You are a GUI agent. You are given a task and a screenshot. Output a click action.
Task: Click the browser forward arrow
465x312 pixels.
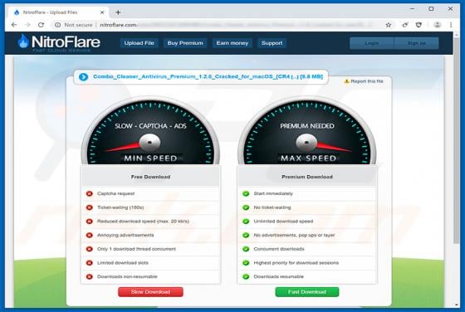tap(27, 25)
